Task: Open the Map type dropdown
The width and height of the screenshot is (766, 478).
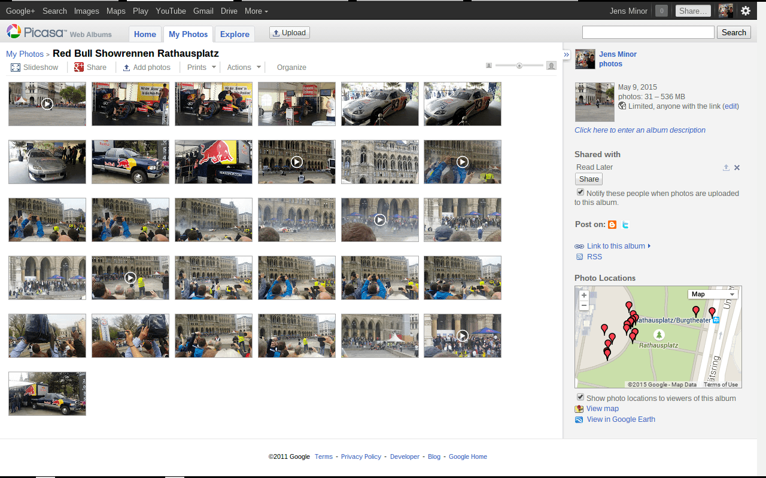Action: pos(712,294)
